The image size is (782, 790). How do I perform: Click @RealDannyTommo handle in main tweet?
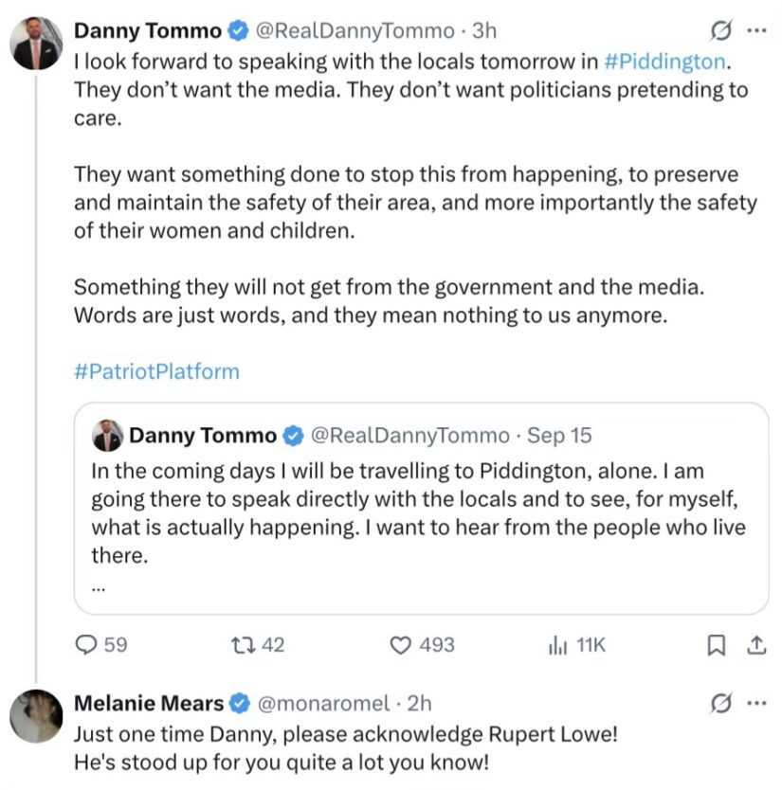pyautogui.click(x=355, y=30)
